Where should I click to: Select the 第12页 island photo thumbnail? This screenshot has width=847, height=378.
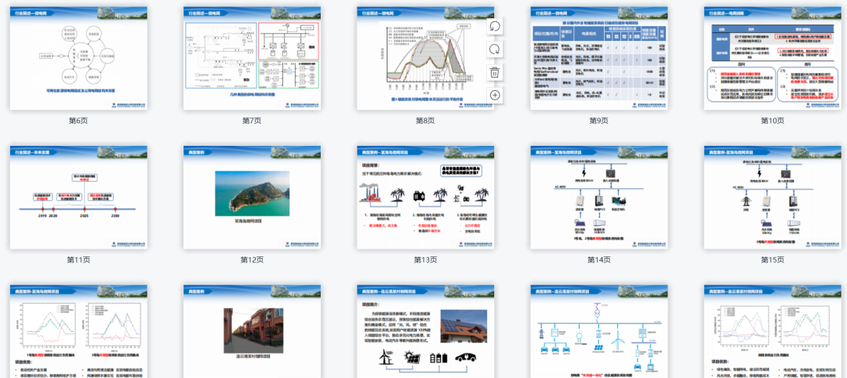click(252, 197)
